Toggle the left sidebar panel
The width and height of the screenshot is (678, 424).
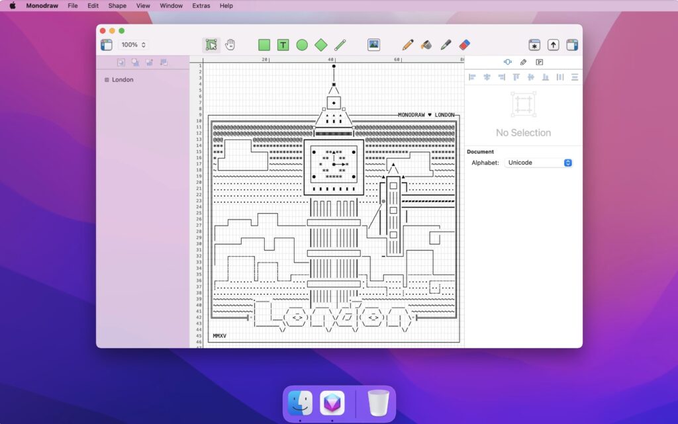[x=106, y=45]
